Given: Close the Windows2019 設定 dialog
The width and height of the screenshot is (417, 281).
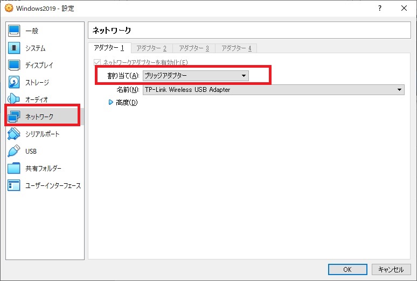Looking at the screenshot, I should point(404,8).
